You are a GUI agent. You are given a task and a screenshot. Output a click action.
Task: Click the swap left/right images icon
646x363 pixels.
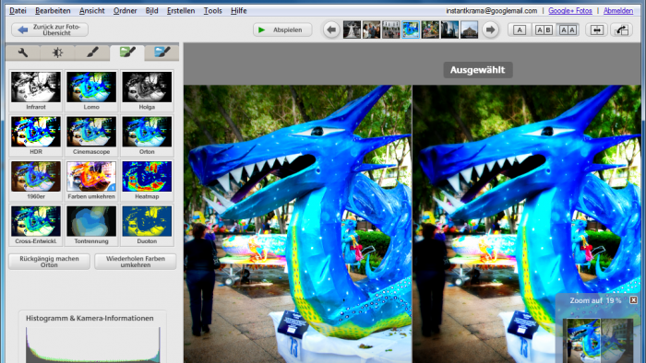coord(597,30)
